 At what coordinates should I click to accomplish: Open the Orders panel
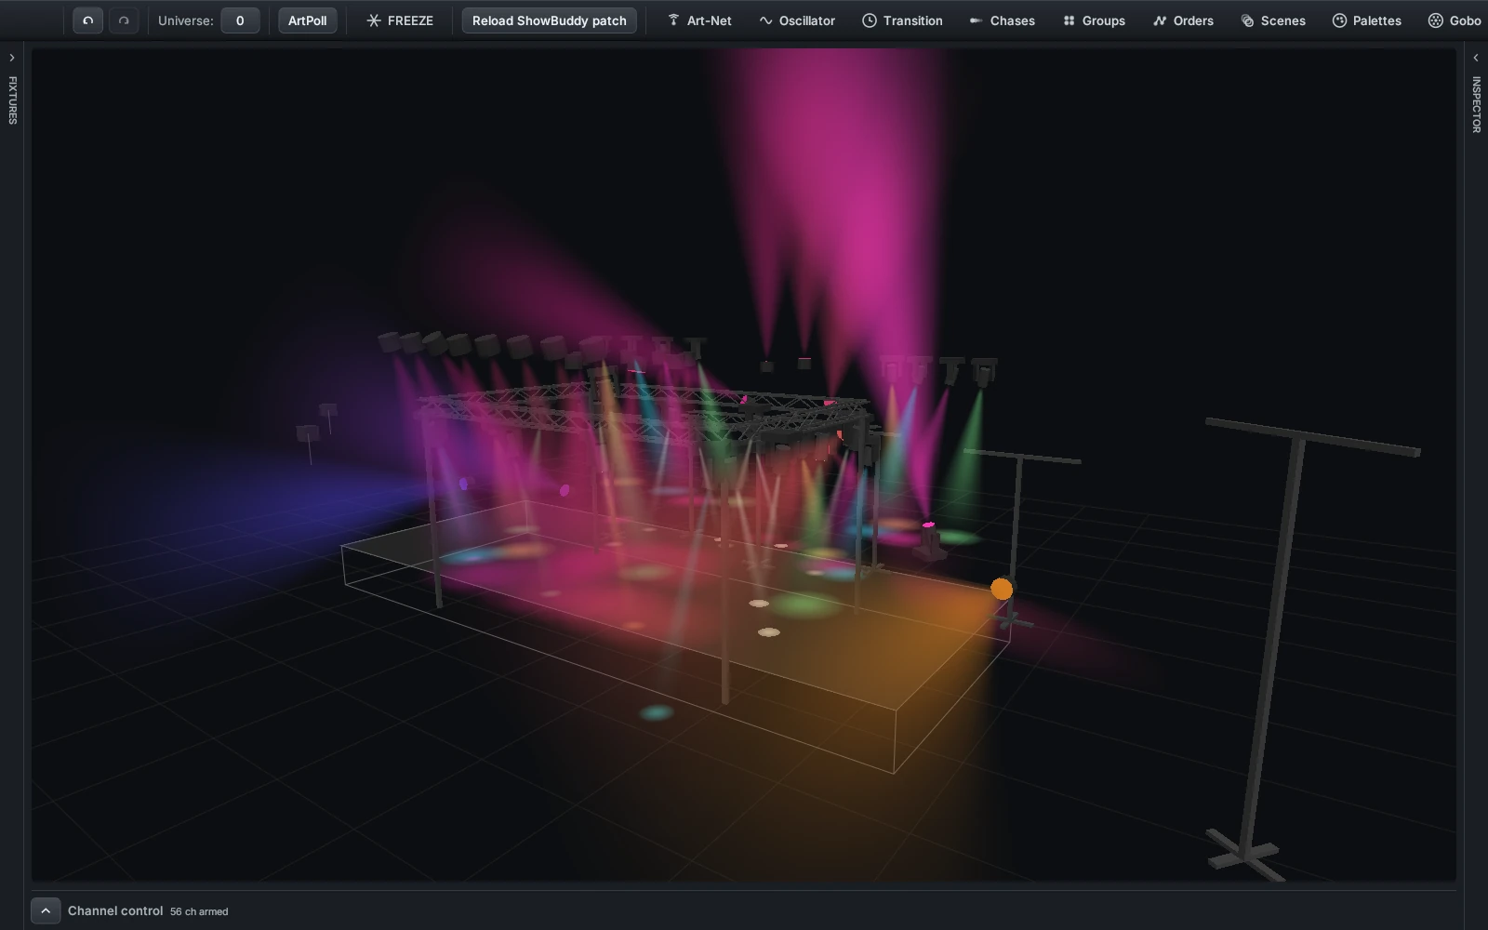pos(1183,20)
